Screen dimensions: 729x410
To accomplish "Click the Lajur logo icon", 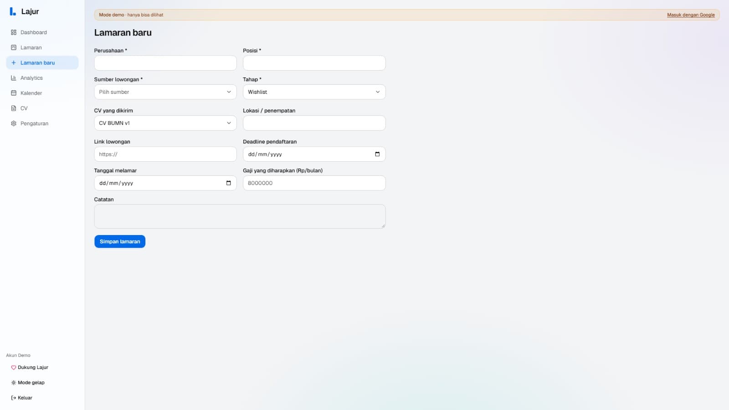I will pyautogui.click(x=13, y=11).
